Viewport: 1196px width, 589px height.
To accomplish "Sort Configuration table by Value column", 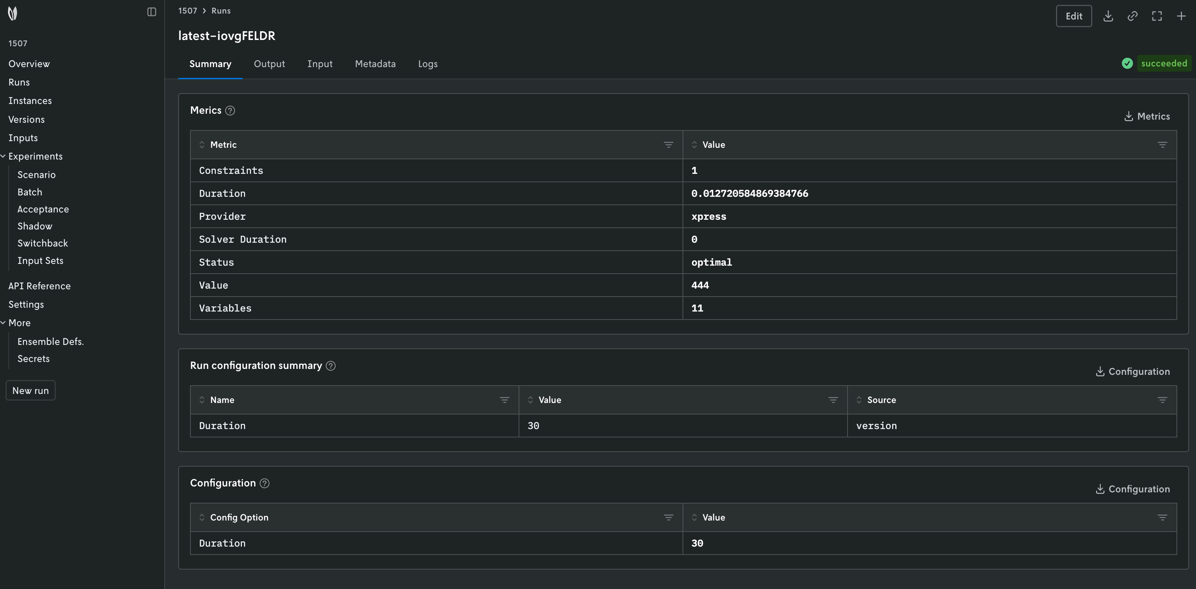I will click(694, 518).
